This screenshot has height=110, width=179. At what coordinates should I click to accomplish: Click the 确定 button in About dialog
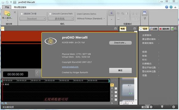pyautogui.click(x=120, y=71)
